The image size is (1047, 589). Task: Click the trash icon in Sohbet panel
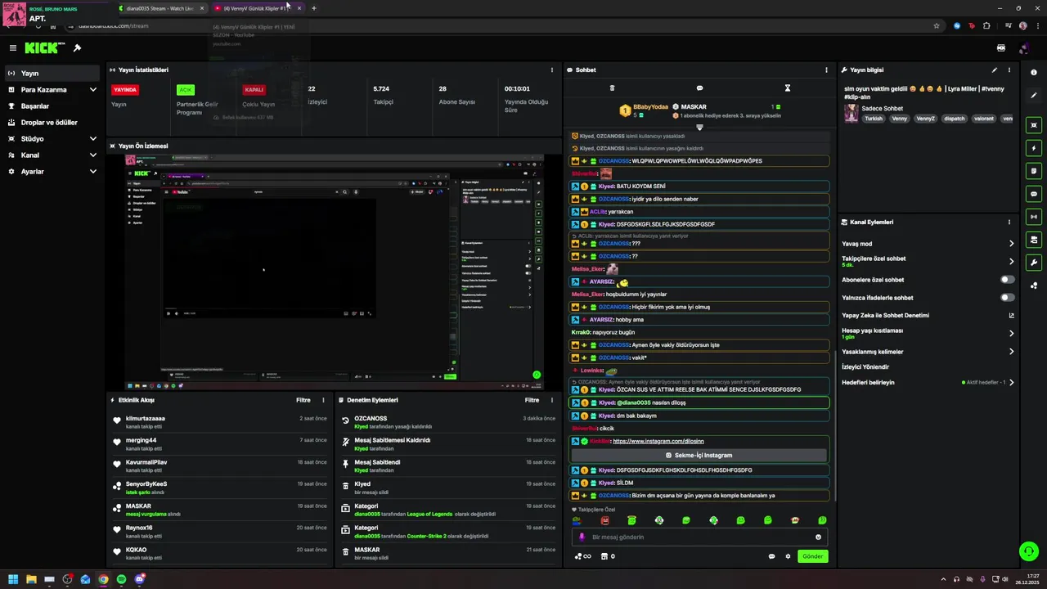point(612,88)
